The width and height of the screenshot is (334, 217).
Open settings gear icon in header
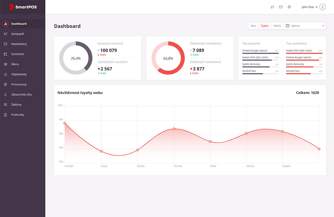point(289,7)
